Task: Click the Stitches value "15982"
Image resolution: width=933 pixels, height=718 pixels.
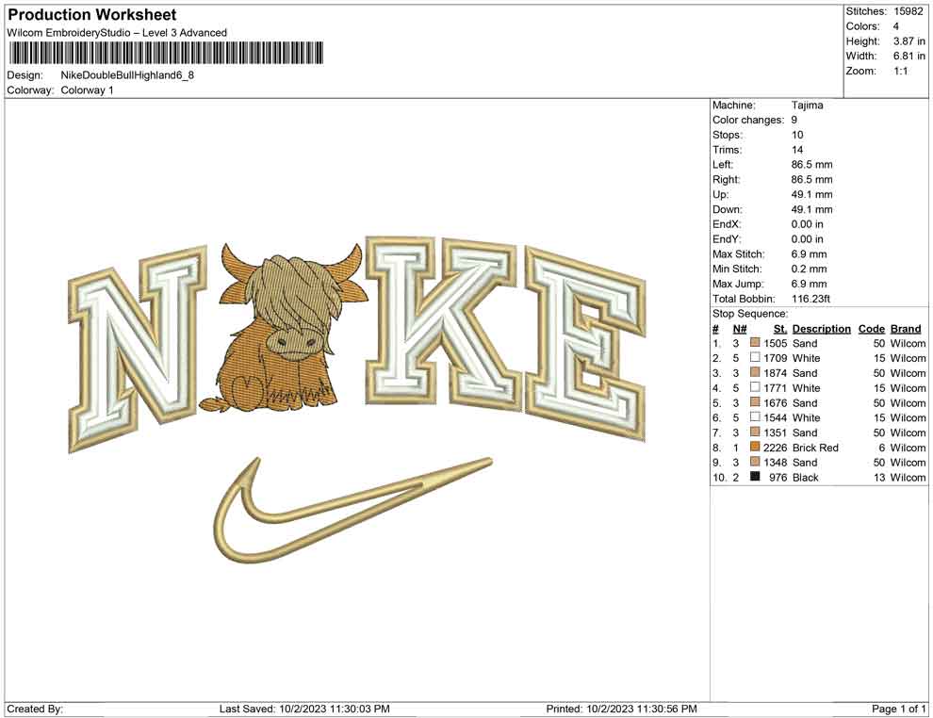Action: pyautogui.click(x=908, y=11)
